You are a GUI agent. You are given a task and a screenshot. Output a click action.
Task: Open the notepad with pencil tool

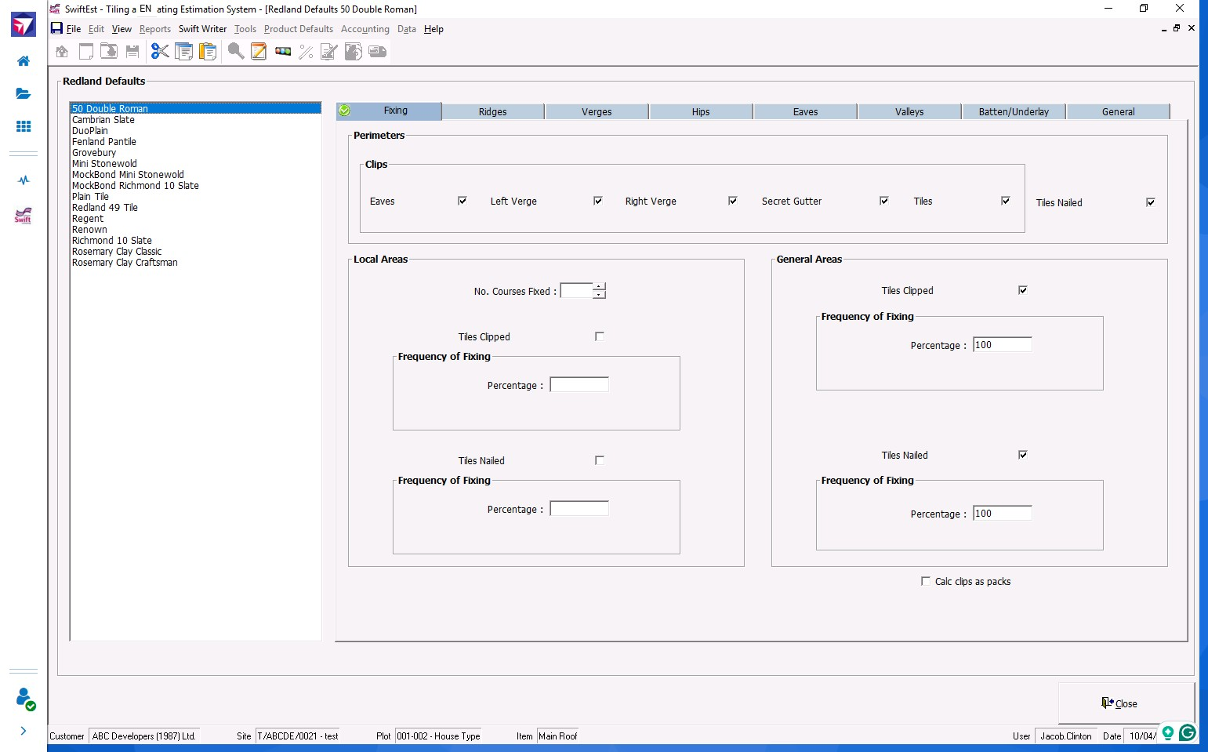[x=259, y=52]
